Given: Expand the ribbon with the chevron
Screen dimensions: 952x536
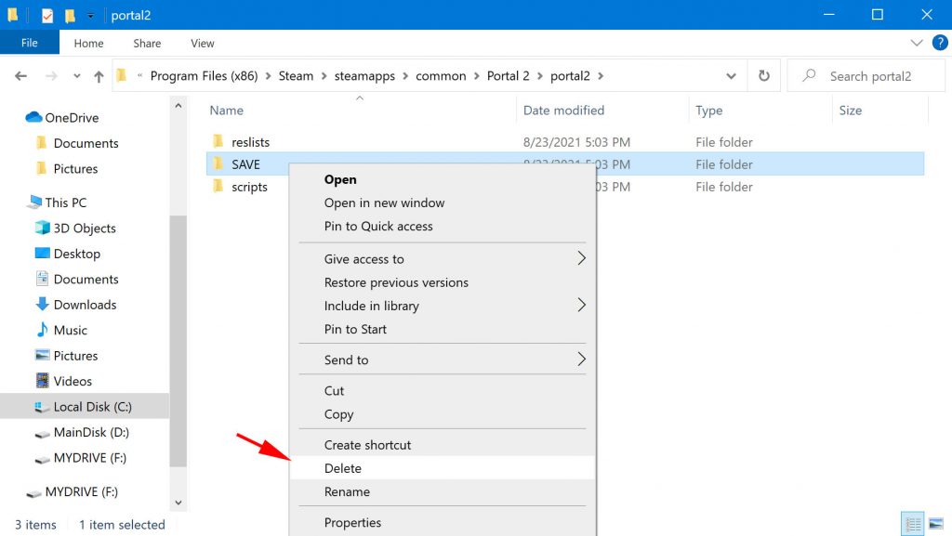Looking at the screenshot, I should (x=916, y=43).
